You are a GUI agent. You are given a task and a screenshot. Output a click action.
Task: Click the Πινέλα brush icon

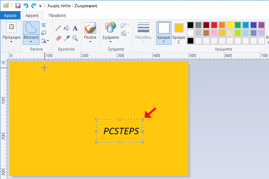(x=90, y=28)
